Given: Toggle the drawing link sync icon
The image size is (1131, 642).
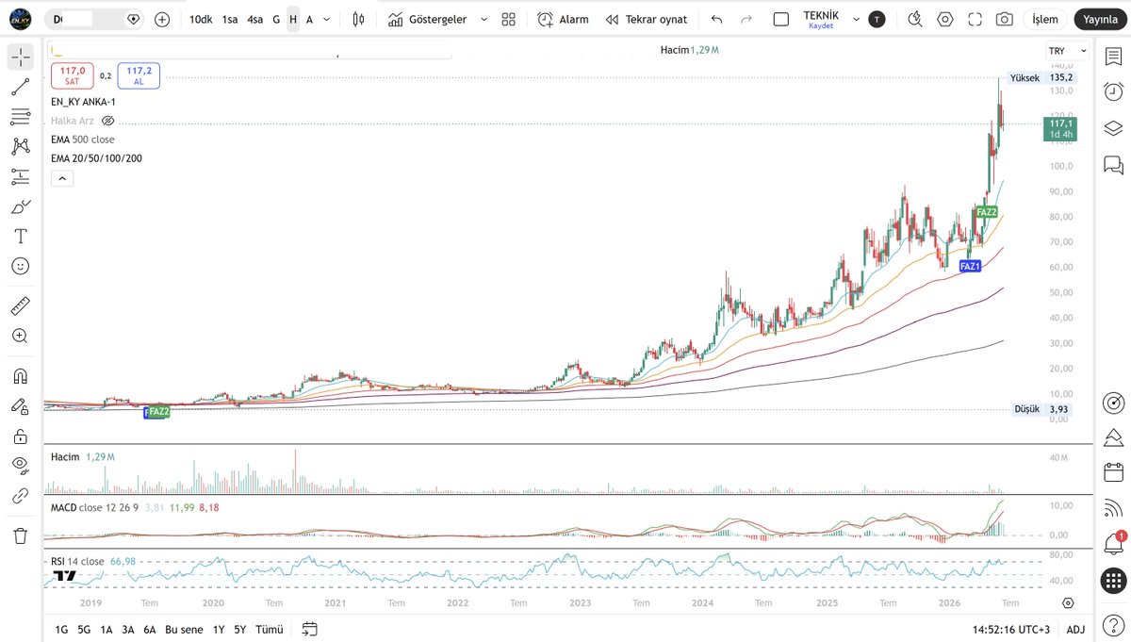Looking at the screenshot, I should pyautogui.click(x=20, y=495).
